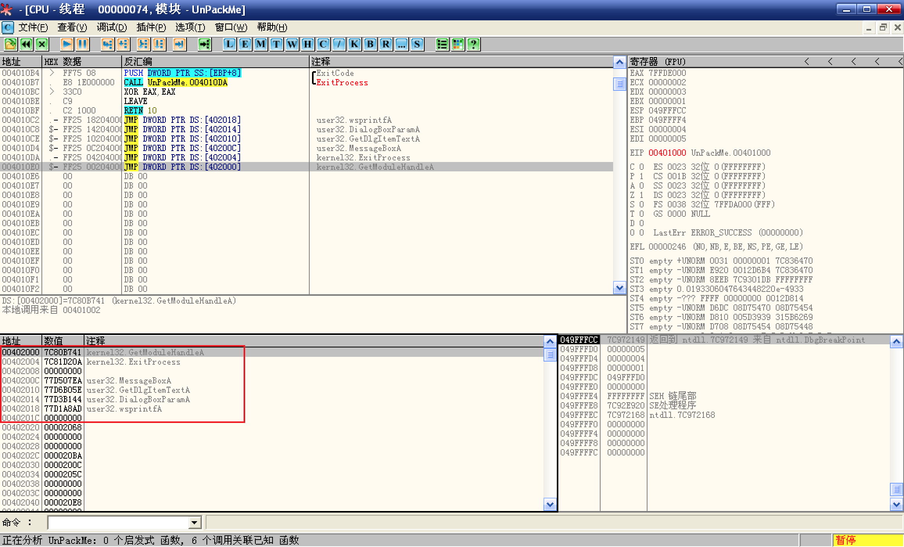Select the JMP DWORD PTR DS:[402004] line
The width and height of the screenshot is (904, 547).
click(182, 158)
